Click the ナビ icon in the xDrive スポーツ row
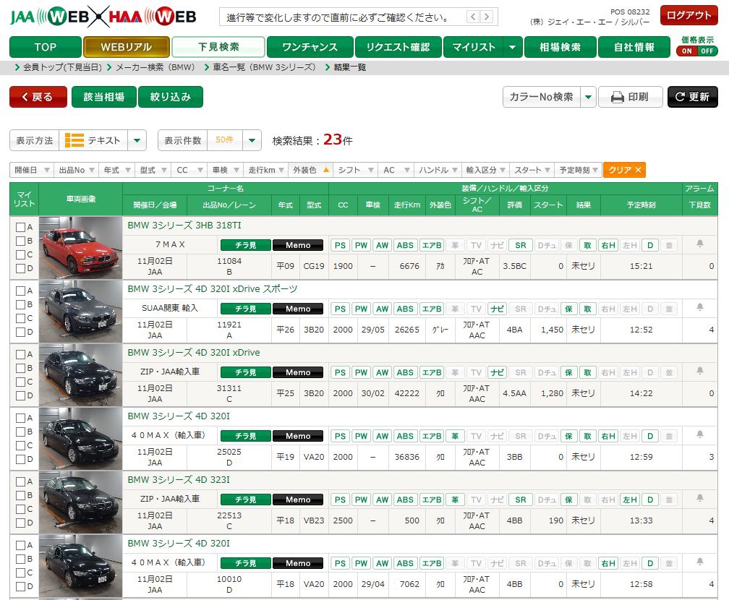The height and width of the screenshot is (600, 729). pos(497,309)
